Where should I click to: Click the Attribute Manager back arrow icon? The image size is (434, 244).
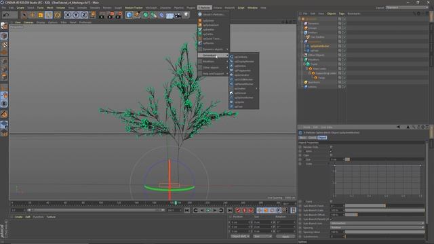coord(398,127)
